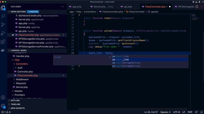Change end of line sequence LF
Image resolution: width=204 pixels, height=114 pixels.
pos(184,112)
